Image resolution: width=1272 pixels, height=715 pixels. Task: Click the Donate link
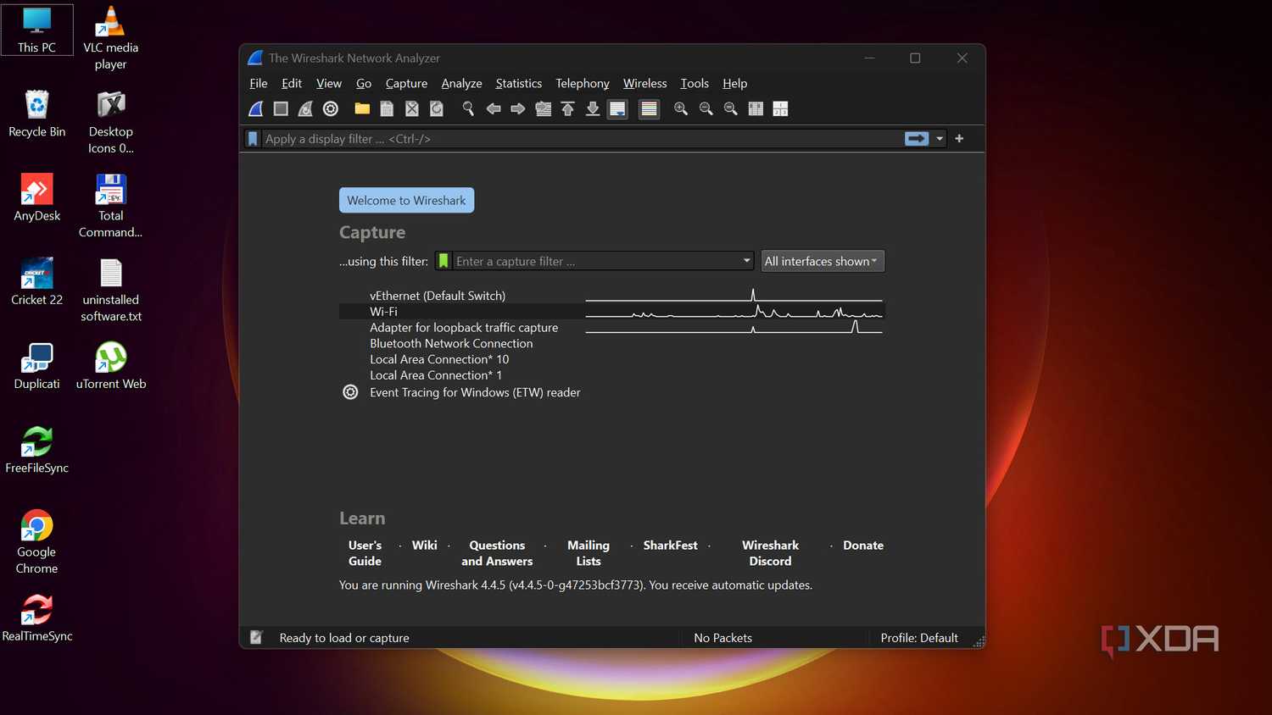coord(863,546)
